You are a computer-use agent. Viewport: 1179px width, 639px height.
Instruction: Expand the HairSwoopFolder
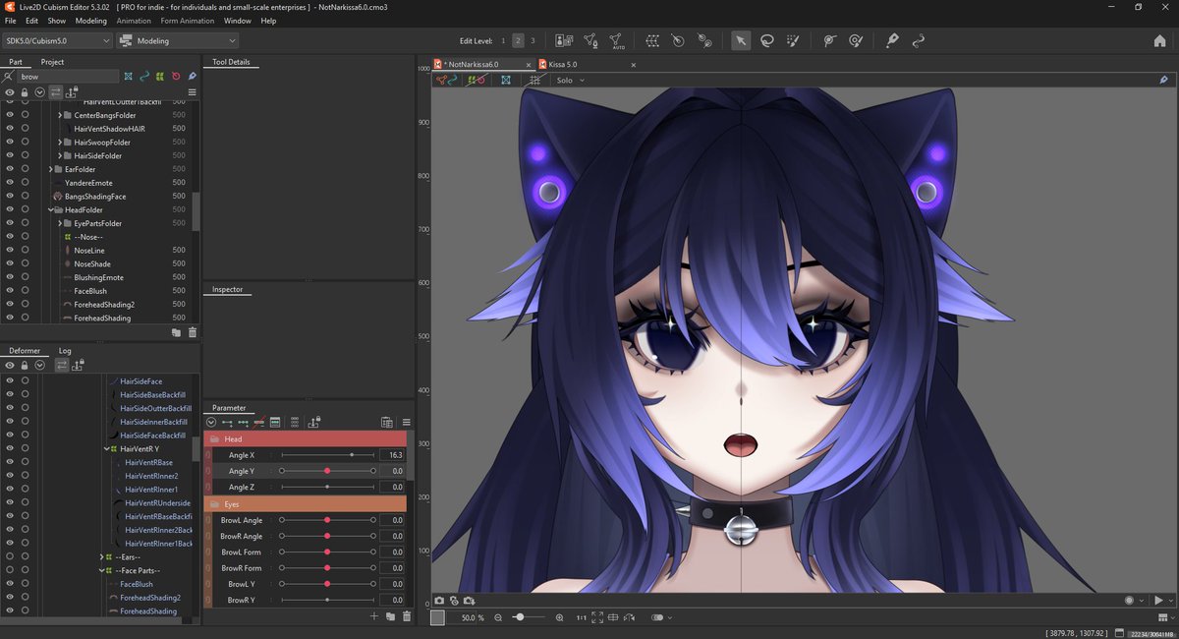click(60, 143)
